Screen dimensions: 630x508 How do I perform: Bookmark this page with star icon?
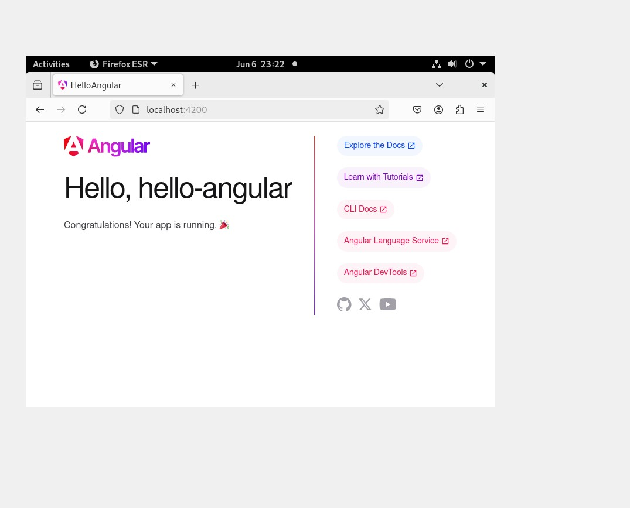coord(380,109)
